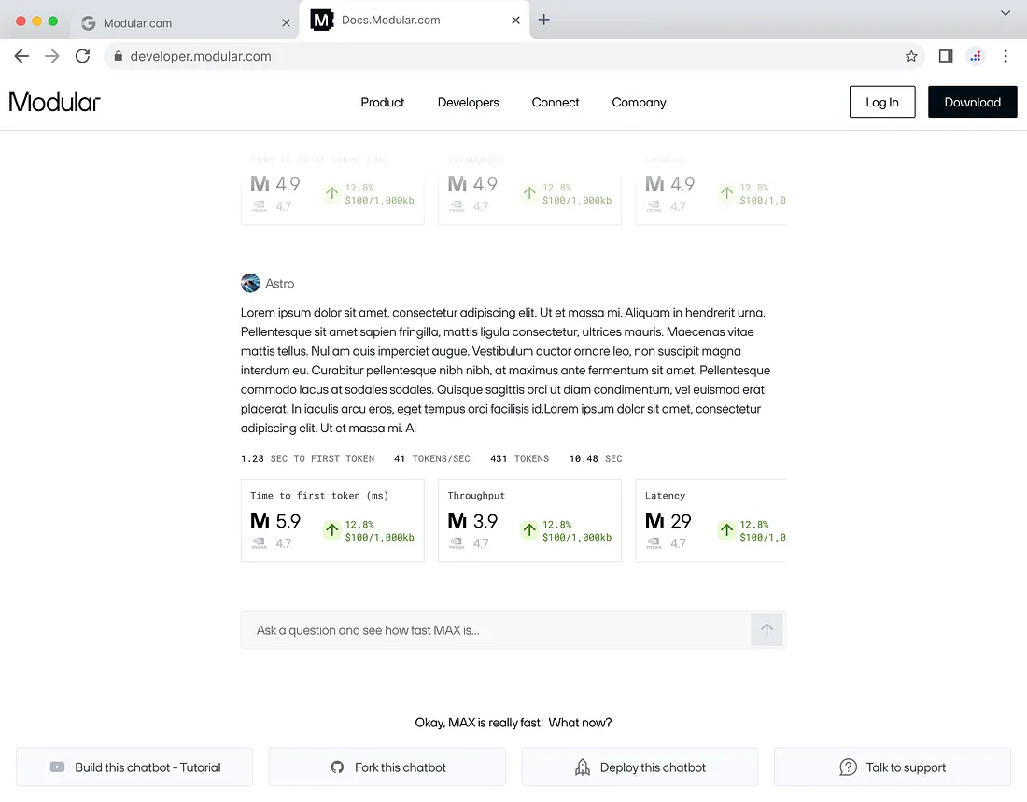Click the '41 TOKENS/SEC' stat

[432, 458]
